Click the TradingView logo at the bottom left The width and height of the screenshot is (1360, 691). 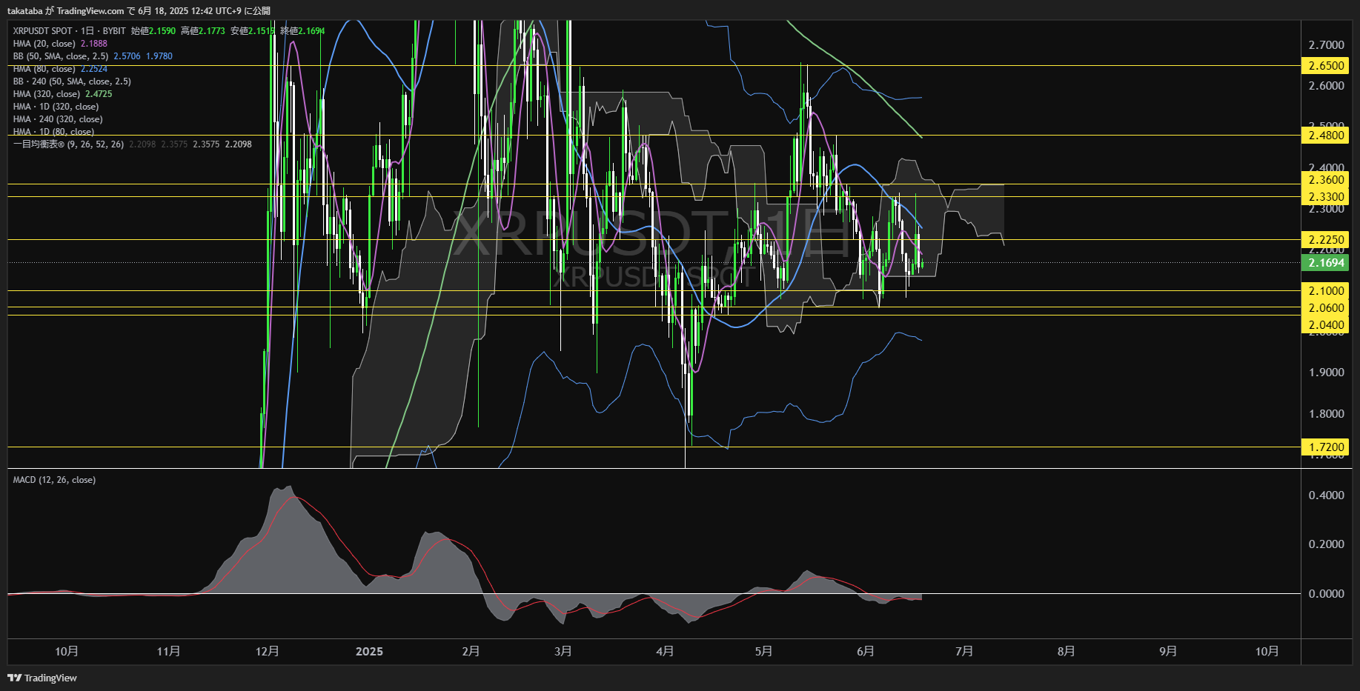pos(42,678)
